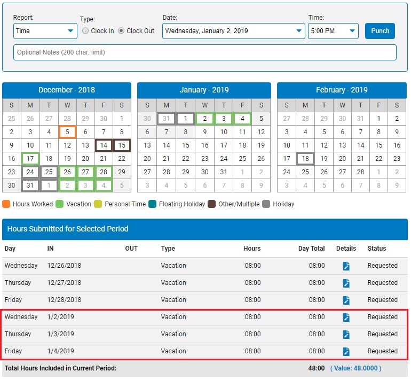Open the Date dropdown picker
411x379 pixels.
coord(234,31)
